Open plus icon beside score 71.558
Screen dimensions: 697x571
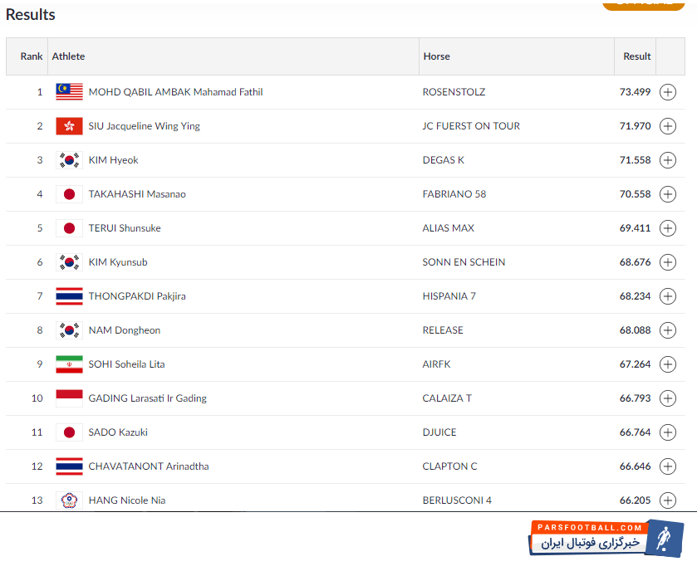click(x=667, y=160)
